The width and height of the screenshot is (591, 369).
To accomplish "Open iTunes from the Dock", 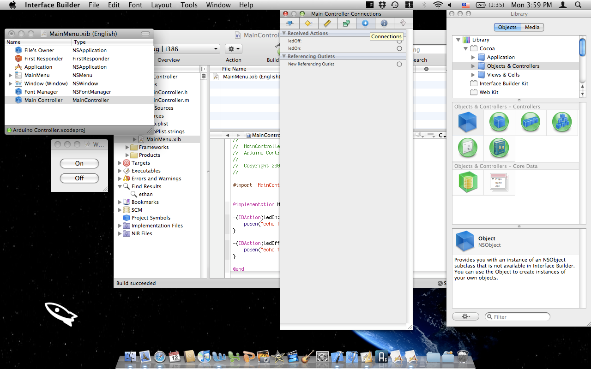I will tap(204, 357).
